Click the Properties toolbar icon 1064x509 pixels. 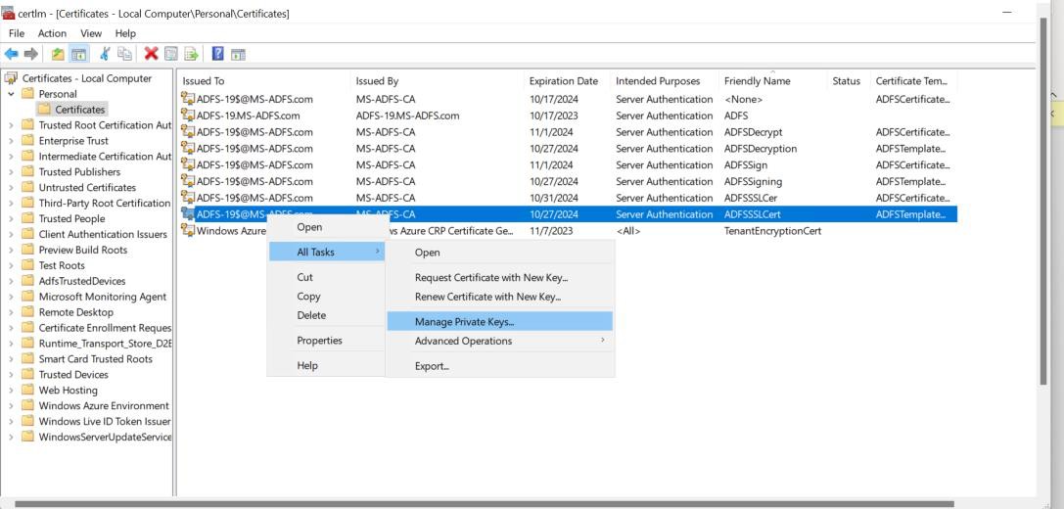171,54
